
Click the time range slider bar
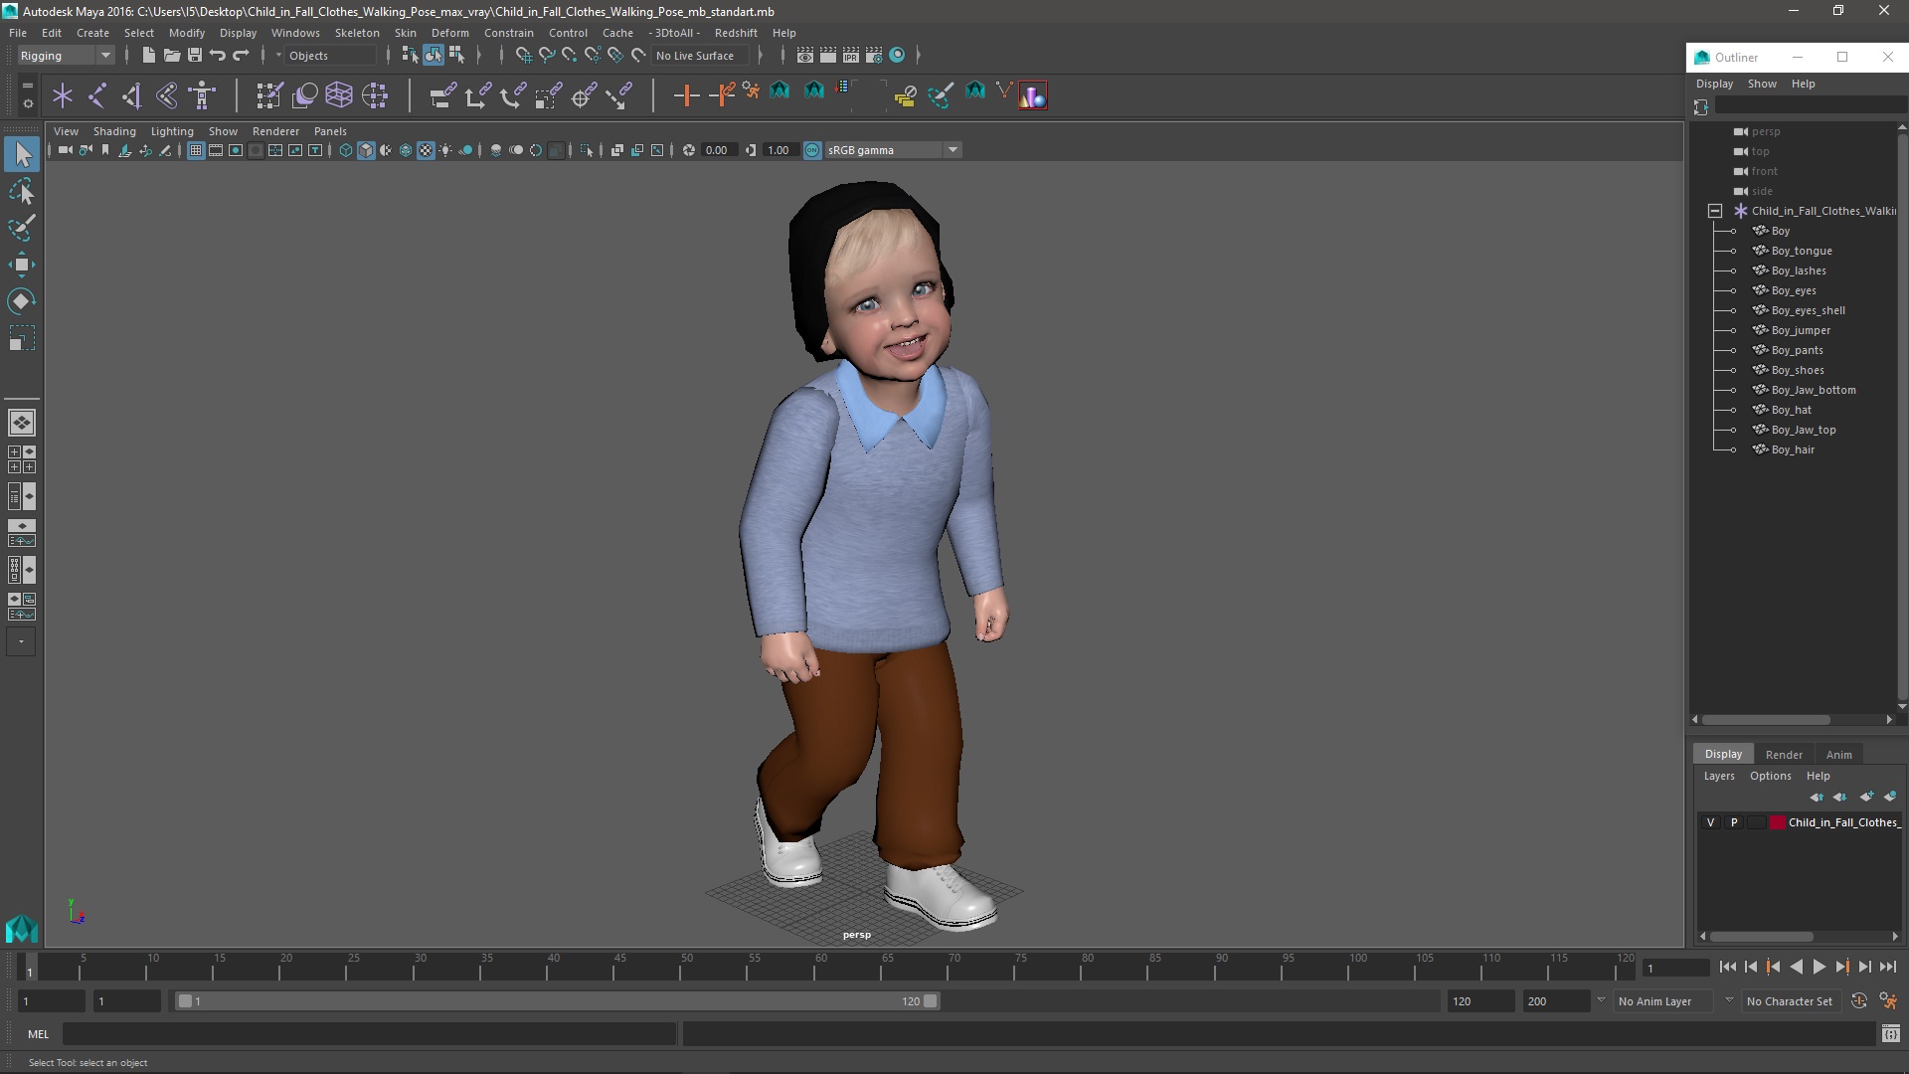[557, 1001]
